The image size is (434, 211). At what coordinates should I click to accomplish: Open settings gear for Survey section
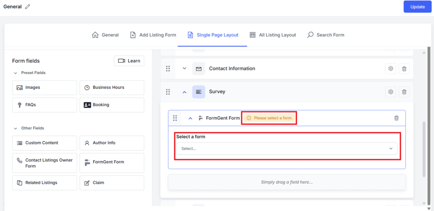coord(391,92)
